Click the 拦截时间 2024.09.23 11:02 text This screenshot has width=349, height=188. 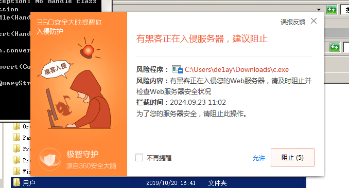pyautogui.click(x=181, y=102)
